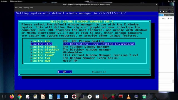Open the More dropdown in background browser
Viewport: 178px width, 100px height.
[x=164, y=18]
